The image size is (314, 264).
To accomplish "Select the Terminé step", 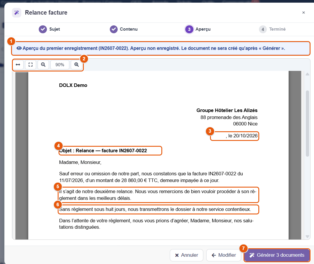I will coord(272,29).
